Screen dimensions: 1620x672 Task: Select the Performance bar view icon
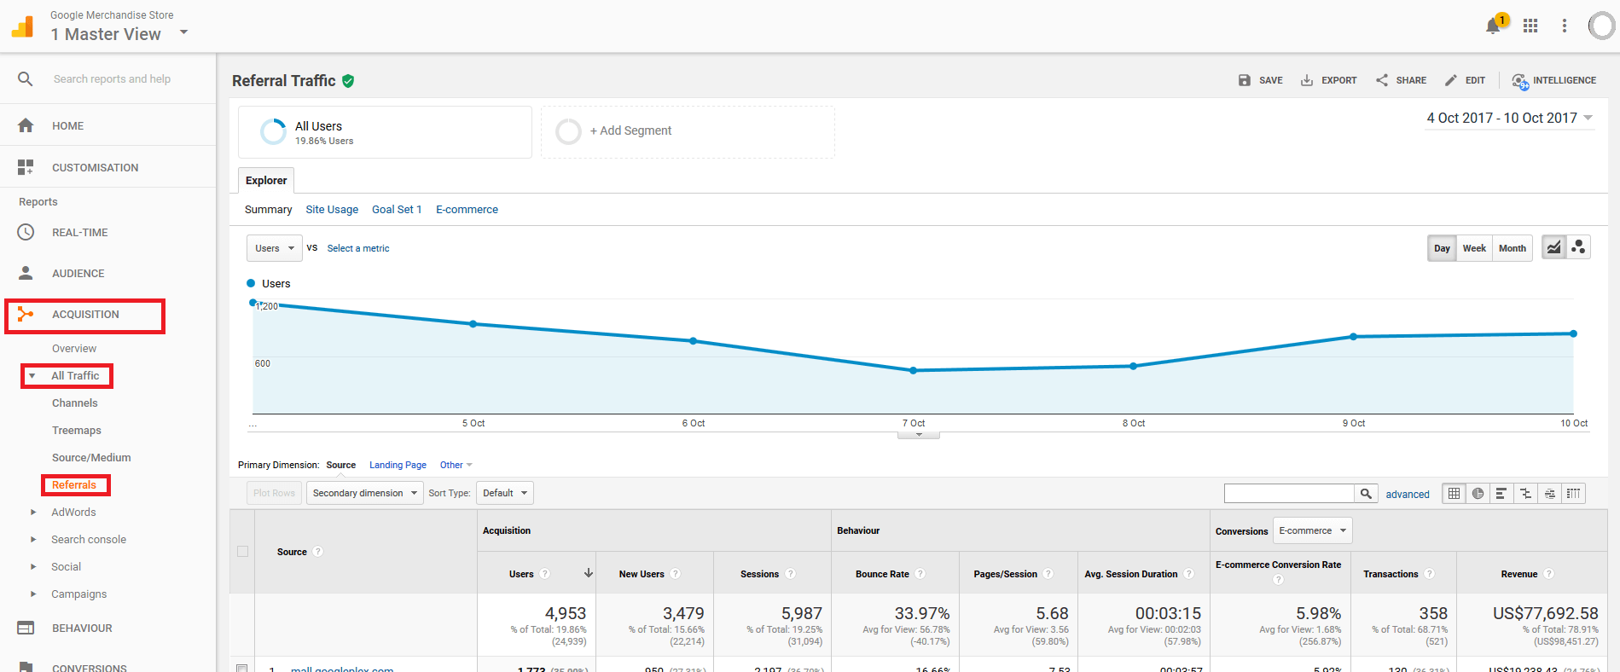pyautogui.click(x=1501, y=493)
